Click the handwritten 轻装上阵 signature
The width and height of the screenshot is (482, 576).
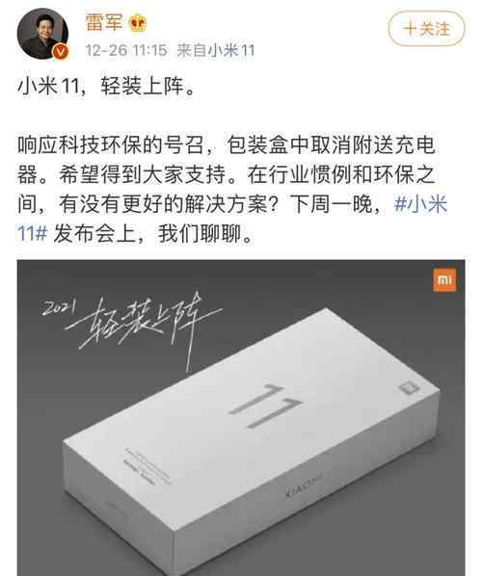[x=144, y=327]
